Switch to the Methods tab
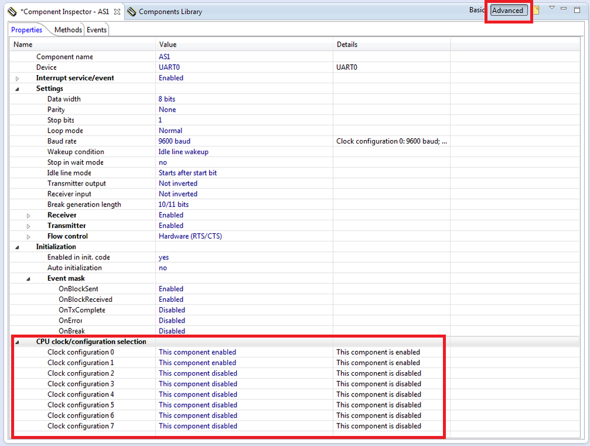Image resolution: width=590 pixels, height=446 pixels. pos(68,30)
